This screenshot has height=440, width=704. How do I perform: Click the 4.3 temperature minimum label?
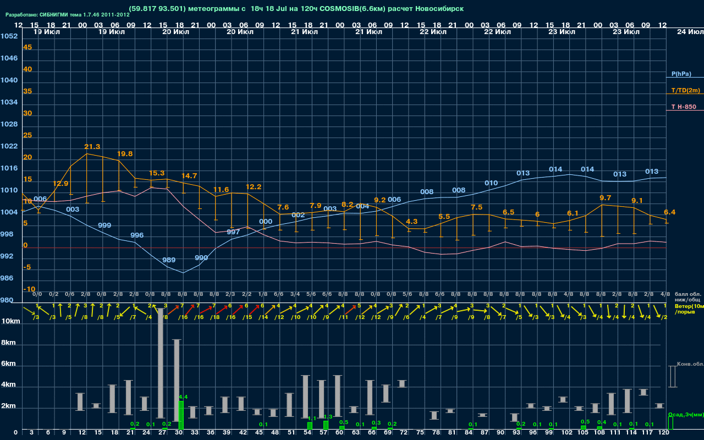[411, 222]
